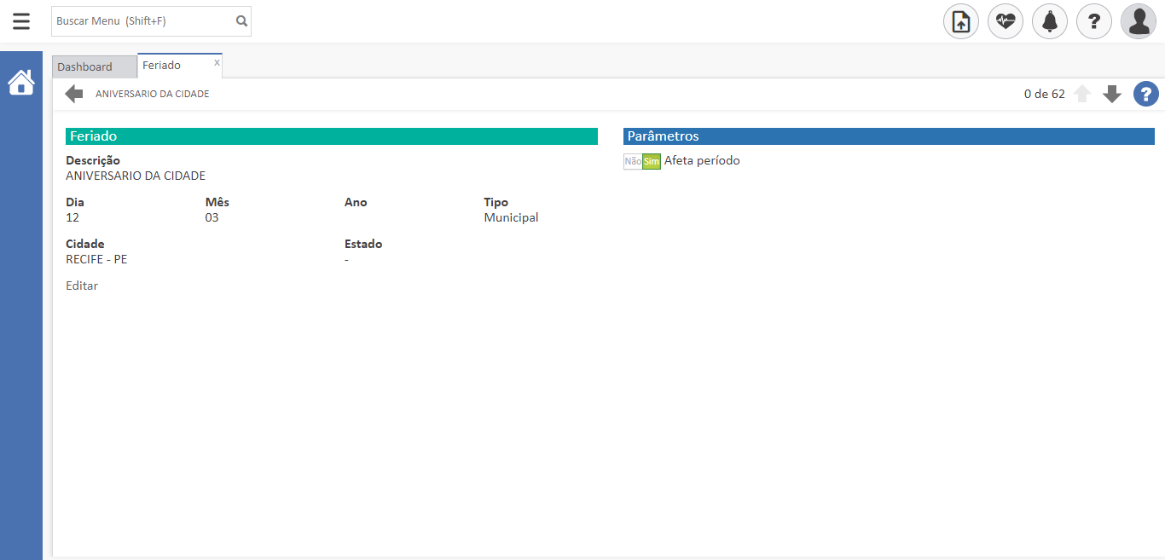The width and height of the screenshot is (1165, 560).
Task: Click the Parâmetros section header
Action: tap(889, 136)
